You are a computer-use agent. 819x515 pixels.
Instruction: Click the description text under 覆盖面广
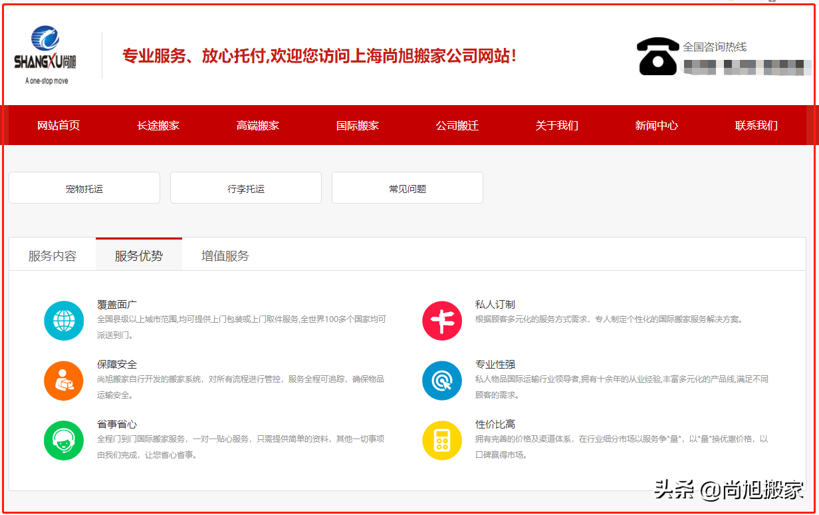pyautogui.click(x=241, y=327)
